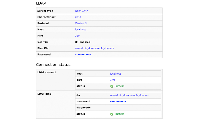Click the Version 3 protocol value
Viewport: 198px width, 120px height.
(x=81, y=23)
